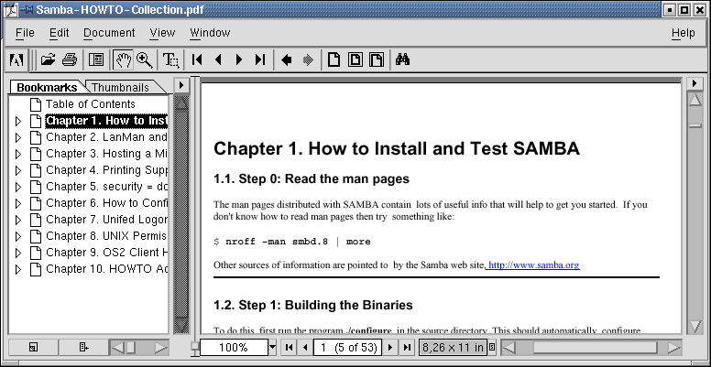Click the Find binoculars icon
This screenshot has width=711, height=367.
pyautogui.click(x=402, y=60)
